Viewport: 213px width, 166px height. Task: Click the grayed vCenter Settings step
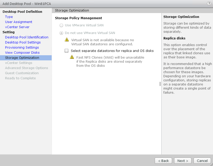[19, 63]
